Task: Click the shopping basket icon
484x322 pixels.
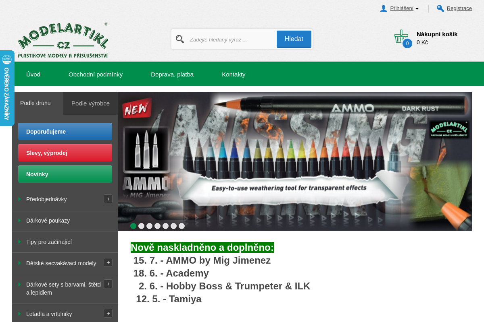Action: (401, 37)
